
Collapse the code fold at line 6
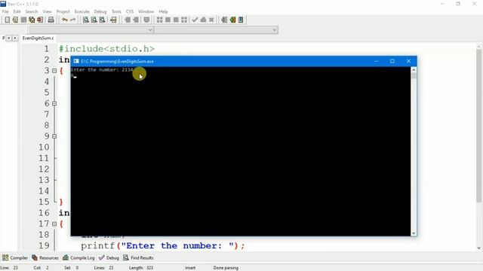(54, 104)
